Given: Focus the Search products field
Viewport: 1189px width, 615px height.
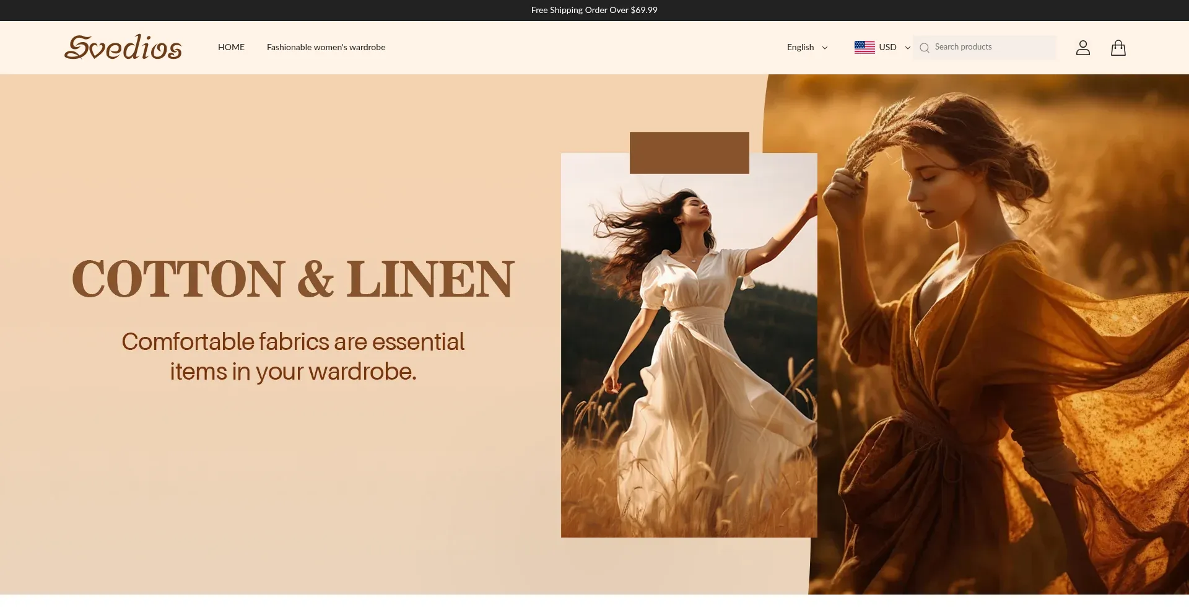Looking at the screenshot, I should [x=991, y=47].
